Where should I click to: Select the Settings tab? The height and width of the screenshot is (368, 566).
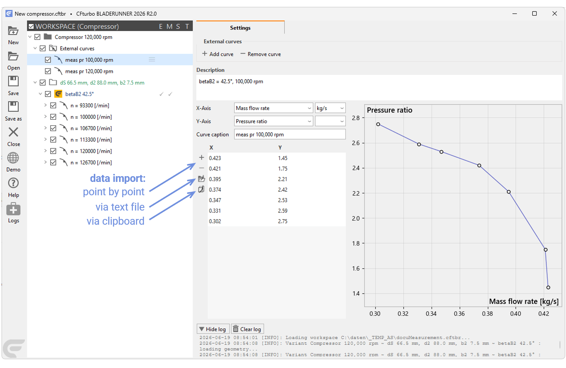[240, 28]
